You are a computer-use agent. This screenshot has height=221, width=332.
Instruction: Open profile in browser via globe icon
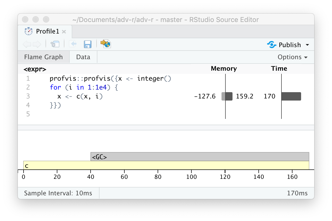[106, 44]
